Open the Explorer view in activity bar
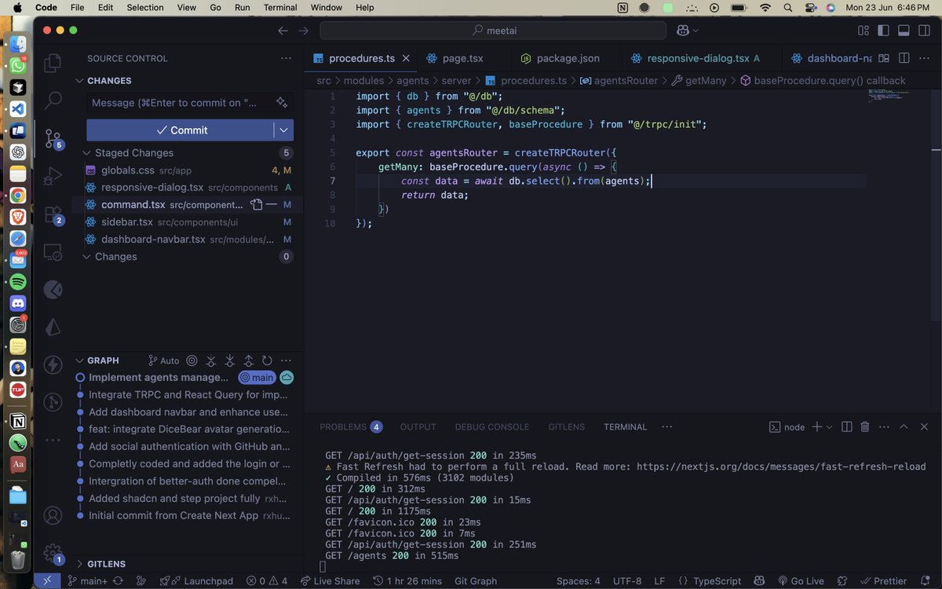Screen dimensions: 942x589 [53, 63]
